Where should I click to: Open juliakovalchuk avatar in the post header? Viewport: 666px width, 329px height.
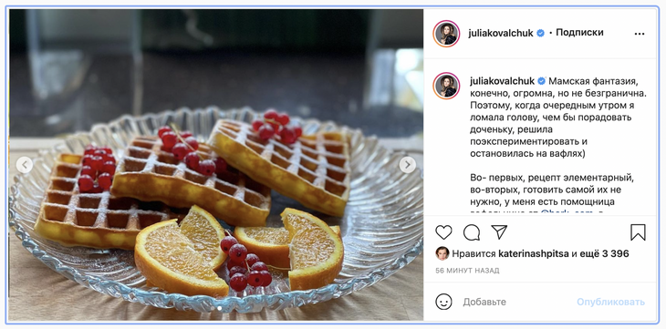(x=446, y=34)
